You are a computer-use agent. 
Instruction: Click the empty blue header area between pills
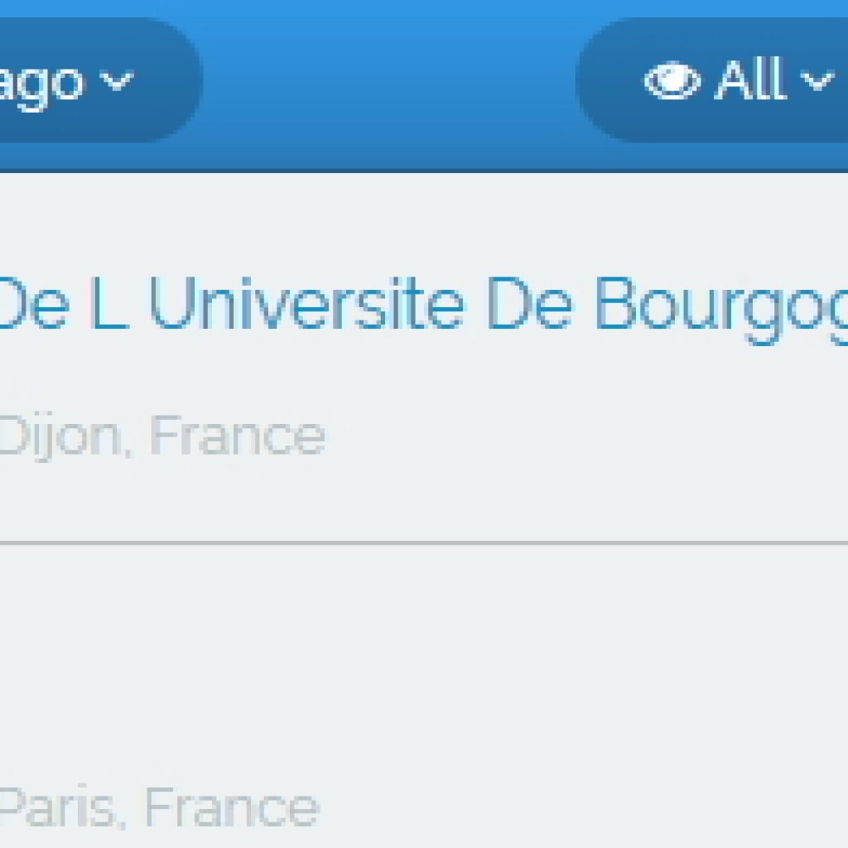tap(389, 81)
